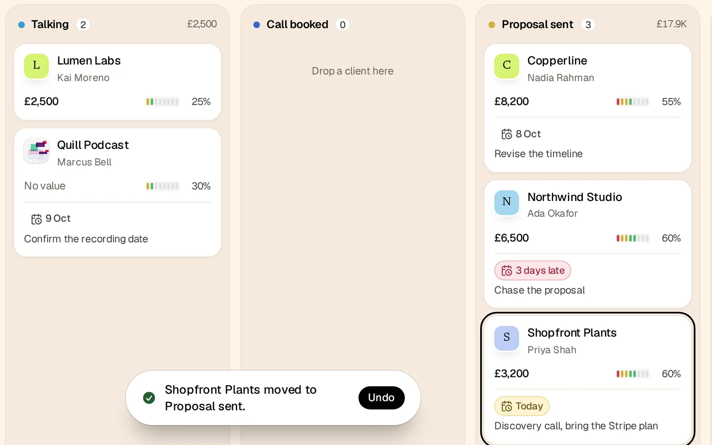Click Lumen Labs 25% probability bar
This screenshot has height=445, width=712.
(x=162, y=102)
